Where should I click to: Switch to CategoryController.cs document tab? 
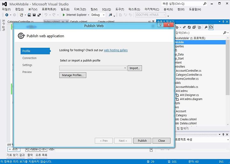pos(20,22)
